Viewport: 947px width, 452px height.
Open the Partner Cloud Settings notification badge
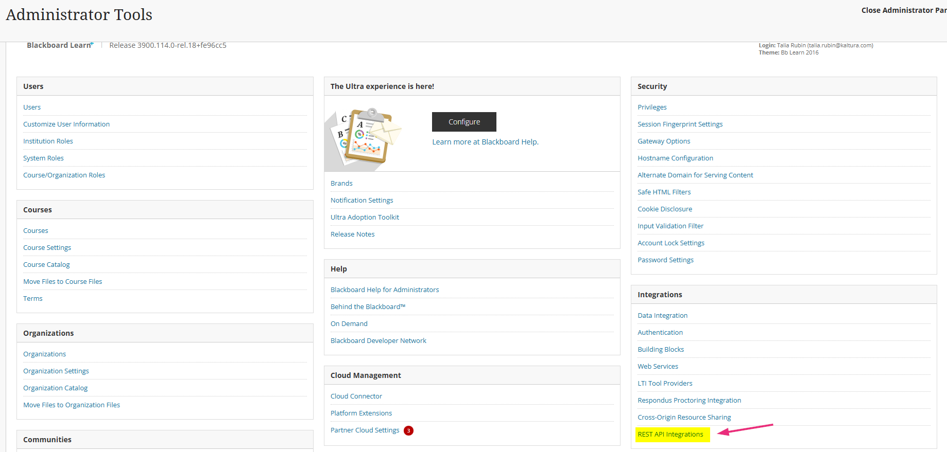click(x=408, y=430)
